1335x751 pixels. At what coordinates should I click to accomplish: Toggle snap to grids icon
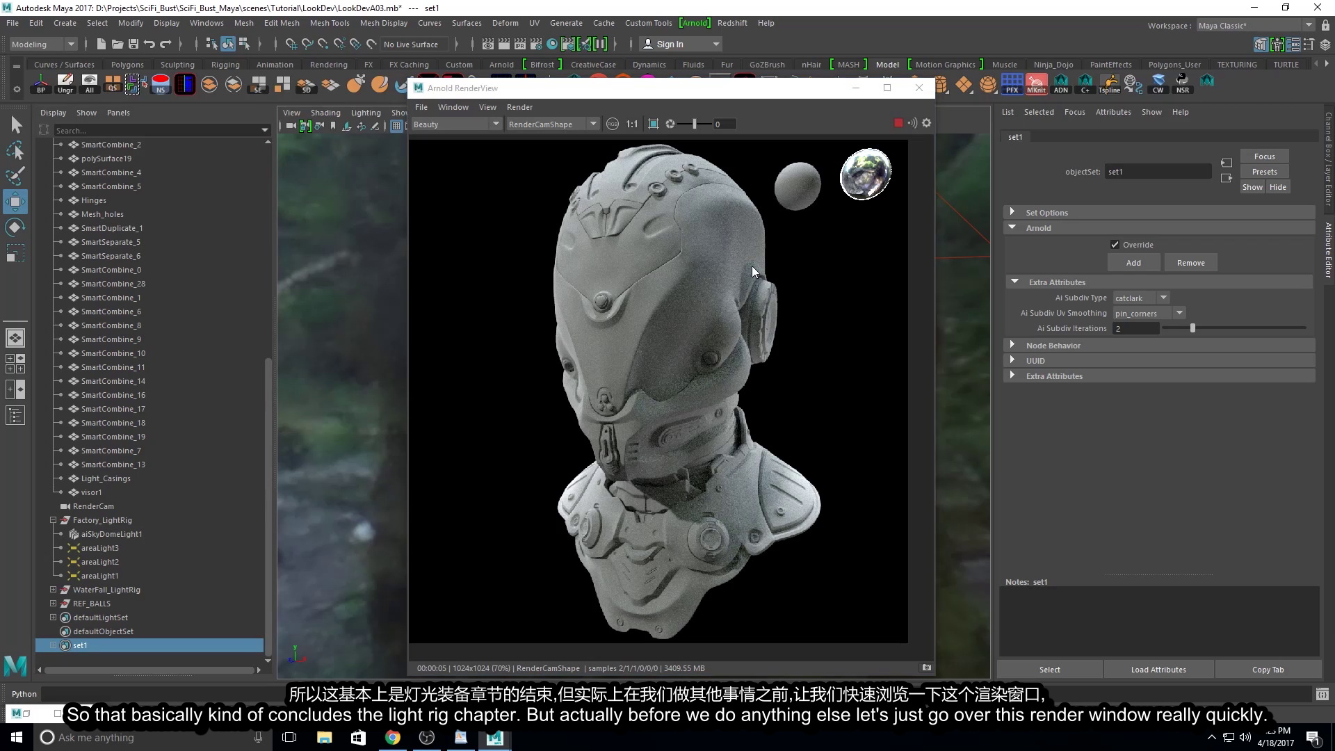[291, 44]
